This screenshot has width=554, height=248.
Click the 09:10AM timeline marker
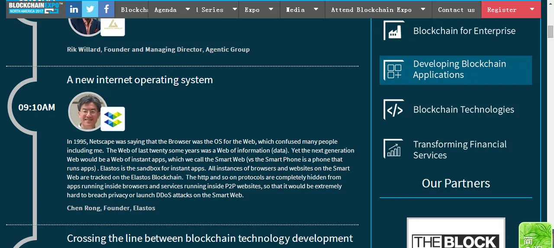37,107
